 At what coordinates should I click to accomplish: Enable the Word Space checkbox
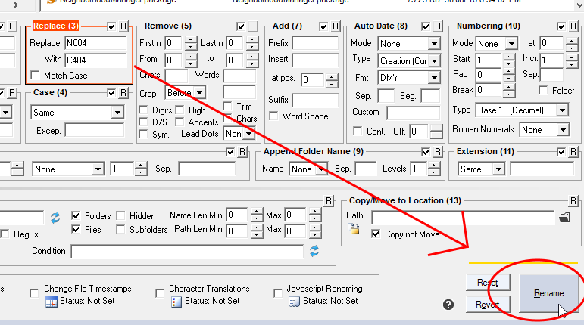coord(273,116)
